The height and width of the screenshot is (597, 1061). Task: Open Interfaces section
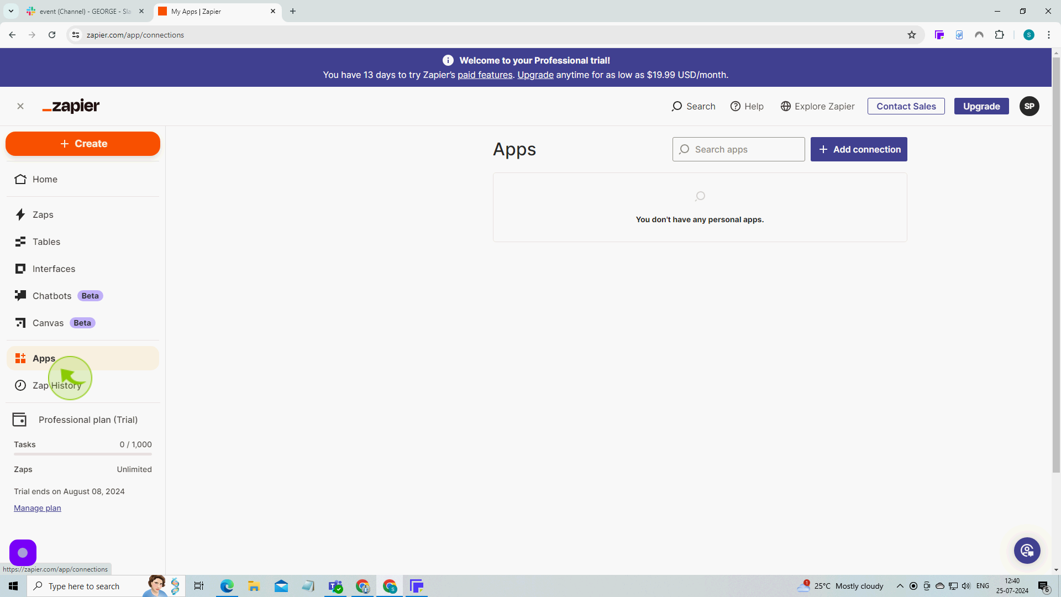[x=83, y=269]
